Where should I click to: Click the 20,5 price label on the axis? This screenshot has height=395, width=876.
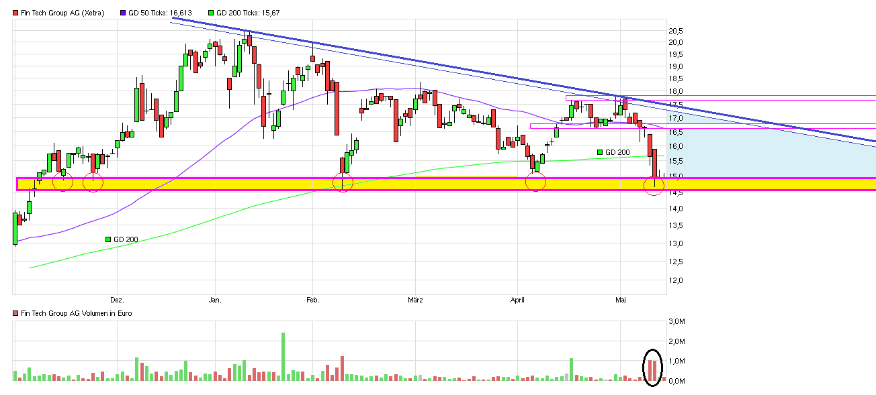point(676,31)
